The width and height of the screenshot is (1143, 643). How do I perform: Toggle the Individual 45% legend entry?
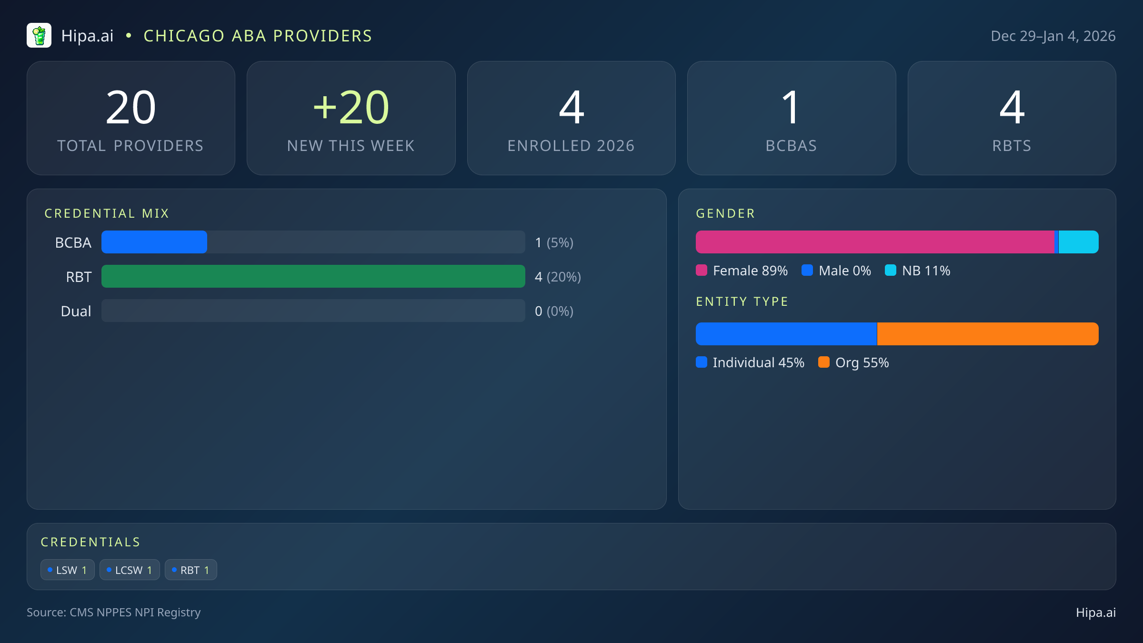[x=750, y=362]
